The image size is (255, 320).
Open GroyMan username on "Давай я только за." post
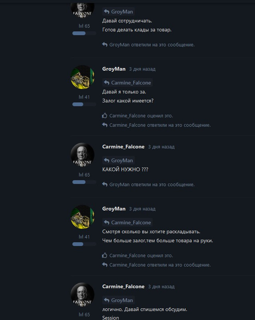tap(114, 69)
